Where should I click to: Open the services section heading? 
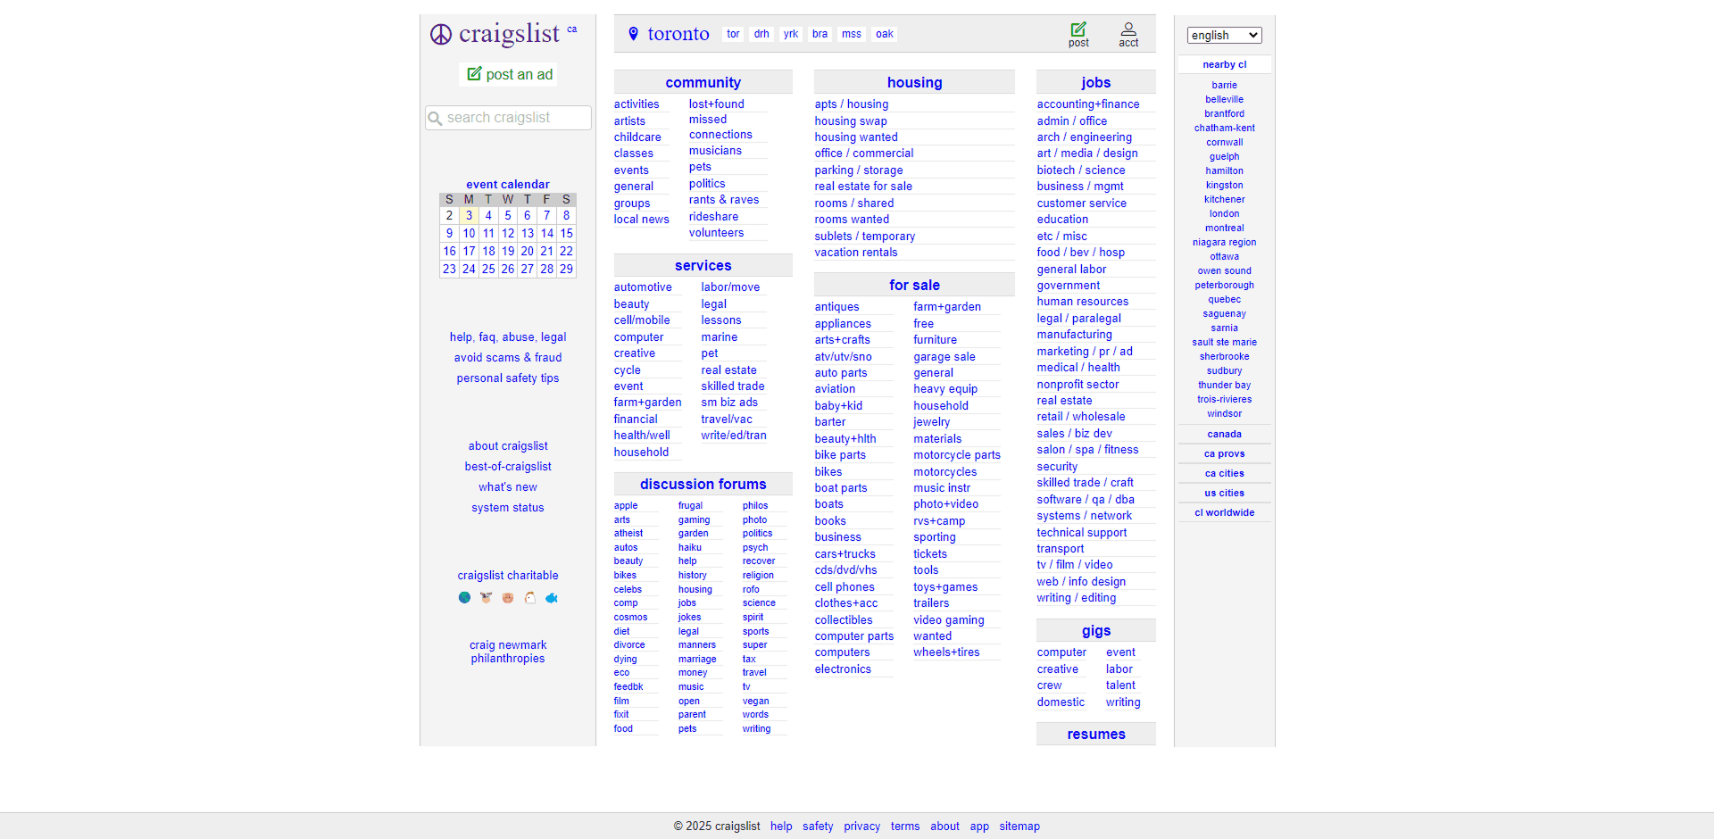pos(703,266)
